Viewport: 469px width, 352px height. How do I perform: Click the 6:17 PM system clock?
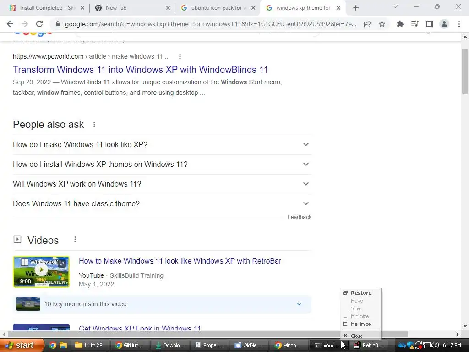[452, 345]
